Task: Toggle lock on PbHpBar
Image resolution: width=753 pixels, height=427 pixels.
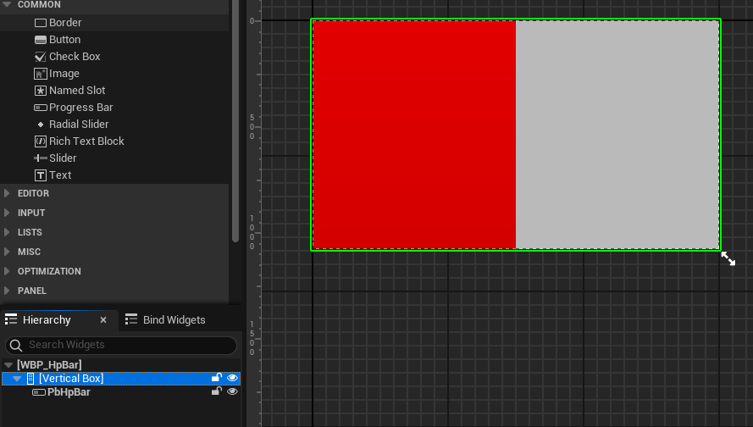Action: coord(217,391)
